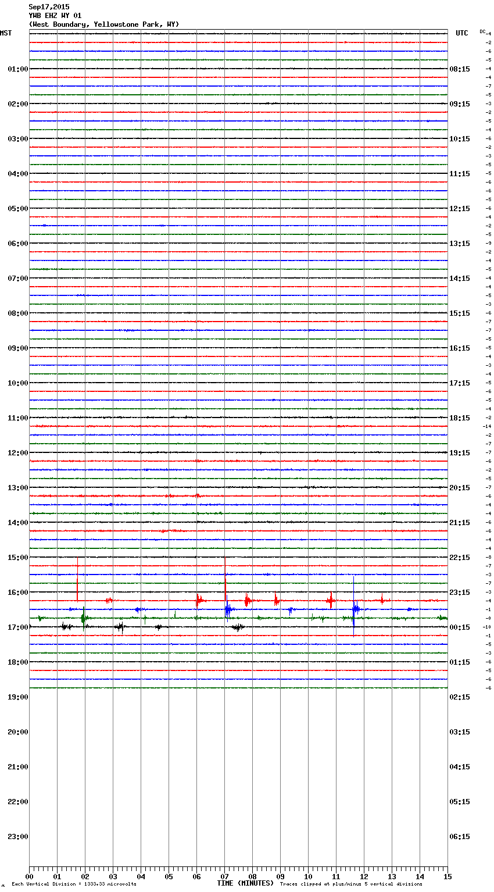This screenshot has width=494, height=892.
Task: Click the 22:15 UTC row label
Action: click(x=460, y=558)
